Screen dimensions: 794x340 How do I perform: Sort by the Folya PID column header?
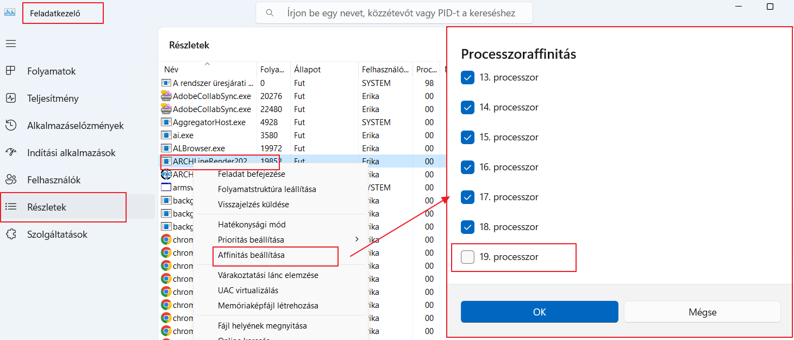[273, 70]
